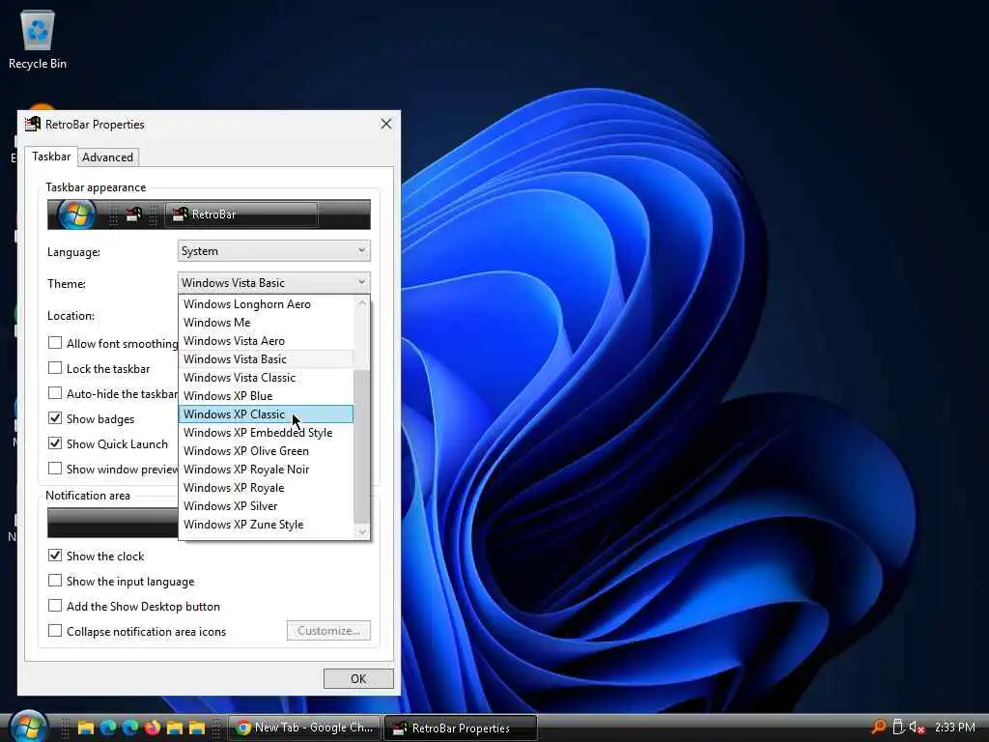Enable Auto-hide the taskbar

(55, 393)
